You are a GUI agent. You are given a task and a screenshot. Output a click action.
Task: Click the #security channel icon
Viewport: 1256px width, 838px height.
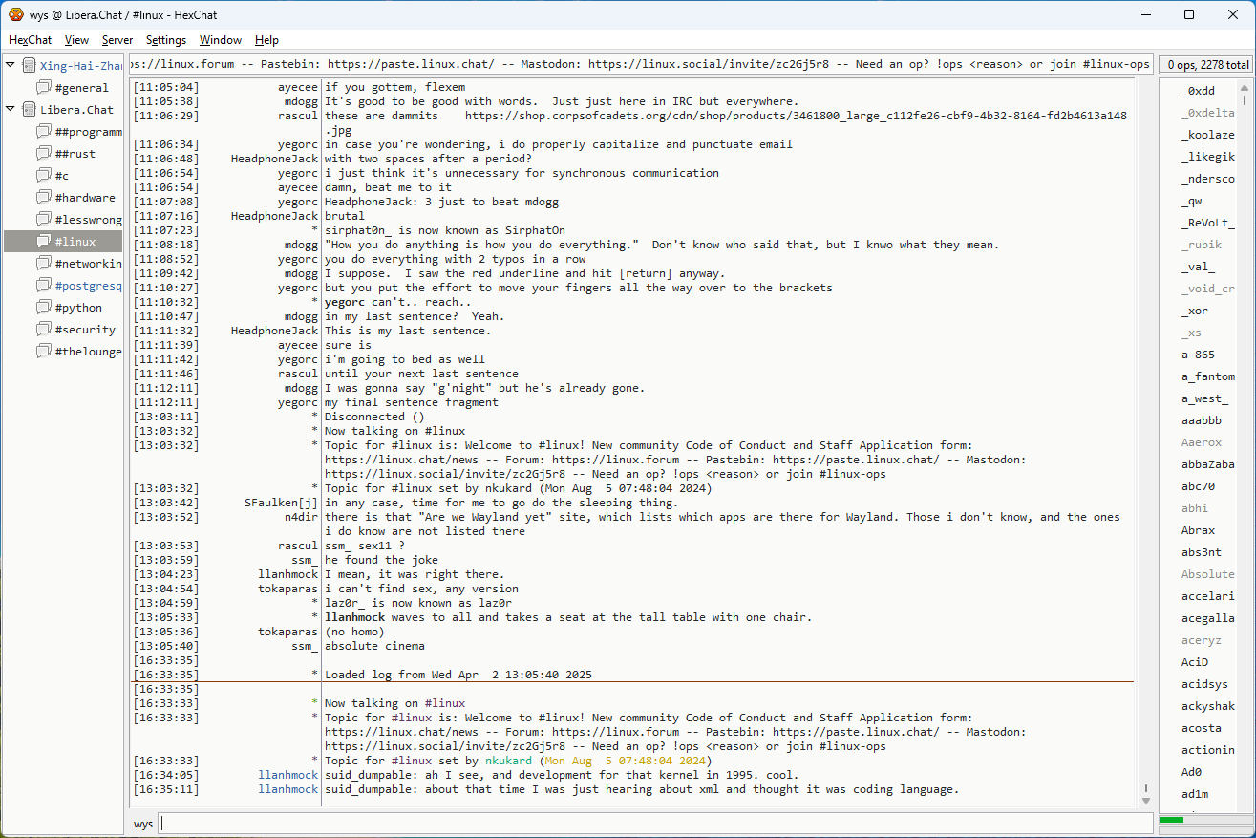44,330
